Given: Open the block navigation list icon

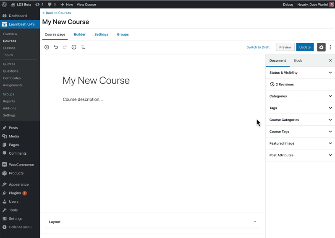Looking at the screenshot, I should point(83,47).
